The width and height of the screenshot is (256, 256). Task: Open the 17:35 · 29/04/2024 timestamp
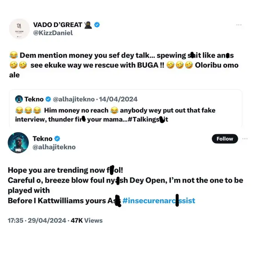[x=37, y=220]
